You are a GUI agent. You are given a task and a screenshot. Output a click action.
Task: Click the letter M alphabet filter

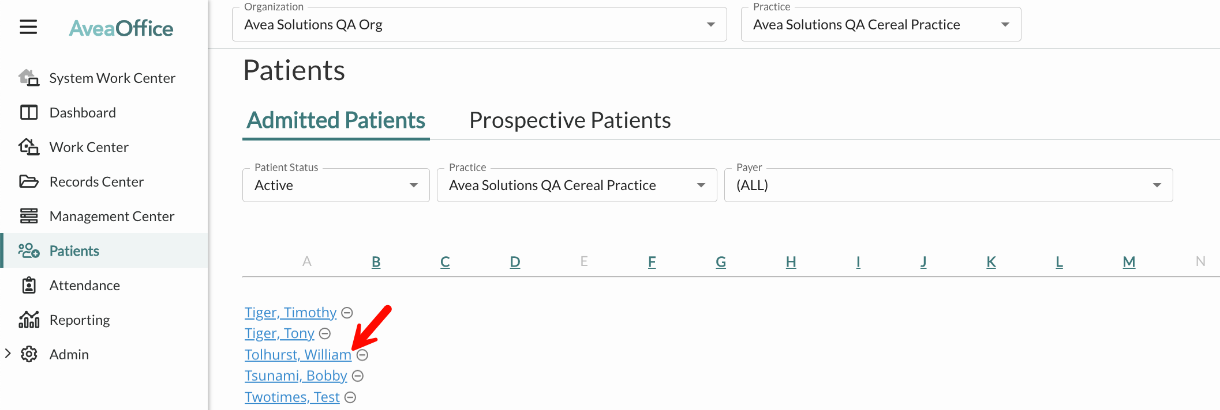coord(1128,261)
